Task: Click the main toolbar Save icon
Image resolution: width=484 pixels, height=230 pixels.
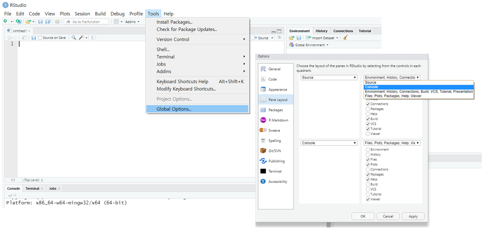Action: click(x=40, y=22)
